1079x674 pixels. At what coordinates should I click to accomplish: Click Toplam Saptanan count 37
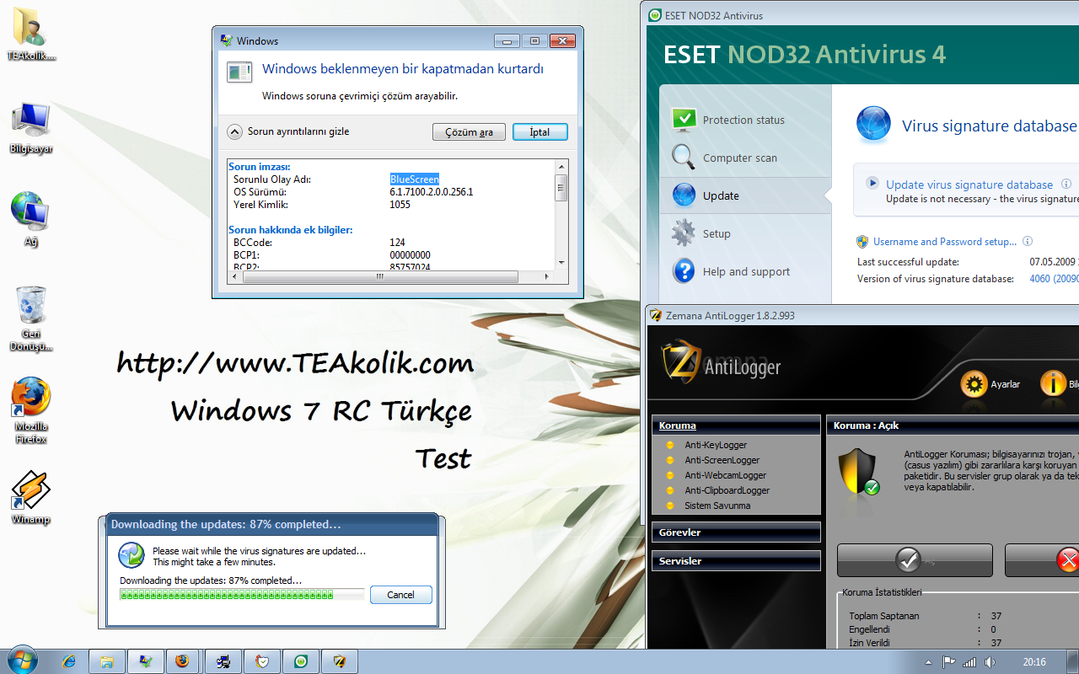996,616
